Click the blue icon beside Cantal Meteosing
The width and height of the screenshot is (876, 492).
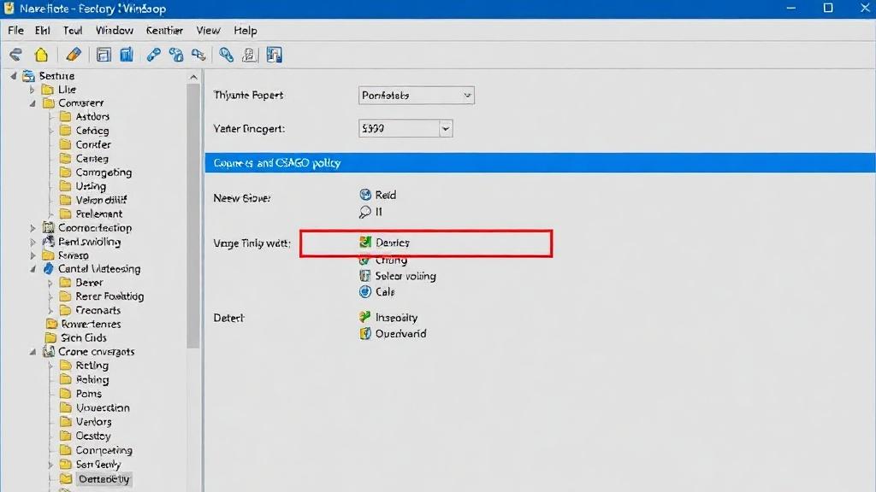(49, 269)
